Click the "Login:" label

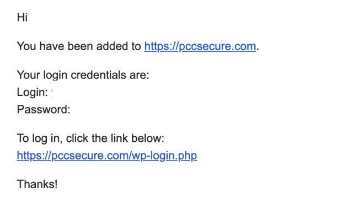[33, 92]
